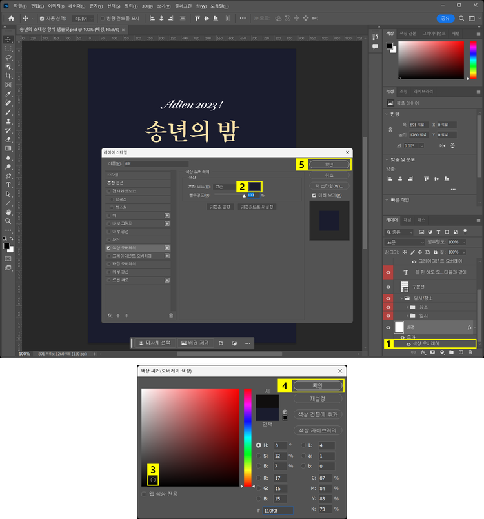Open 불투명도 dropdown arrow in Layers panel
484x519 pixels.
click(x=464, y=242)
